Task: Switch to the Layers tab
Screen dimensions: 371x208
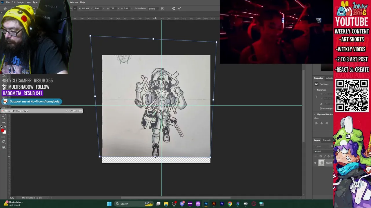Action: click(317, 140)
